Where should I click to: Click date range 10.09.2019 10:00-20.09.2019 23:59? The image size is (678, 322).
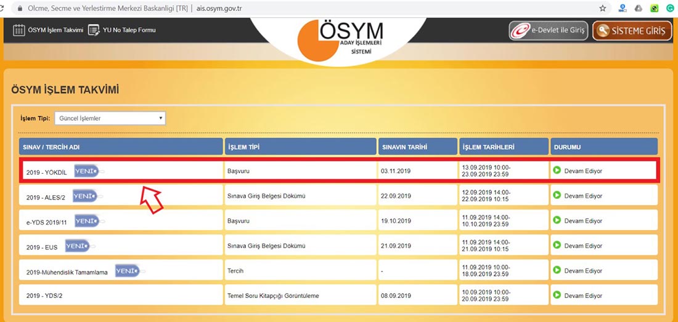point(486,296)
